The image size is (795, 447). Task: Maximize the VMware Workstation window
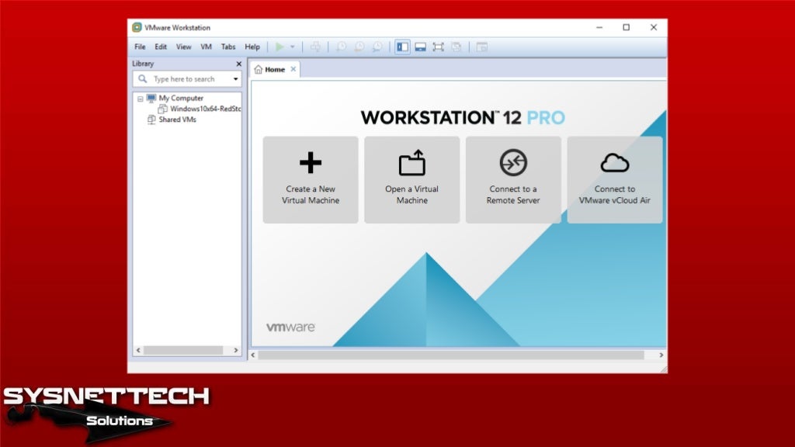point(627,27)
